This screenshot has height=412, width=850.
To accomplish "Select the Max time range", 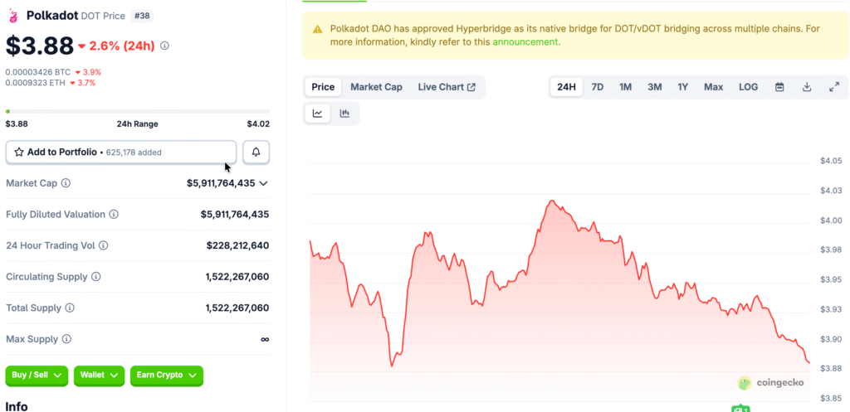I will point(713,86).
